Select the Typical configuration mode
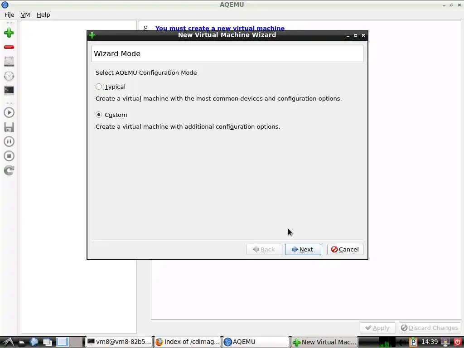This screenshot has height=348, width=464. (111, 87)
